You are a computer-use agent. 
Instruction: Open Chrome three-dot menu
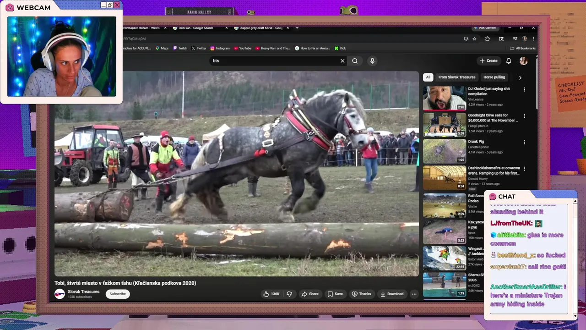pyautogui.click(x=533, y=39)
